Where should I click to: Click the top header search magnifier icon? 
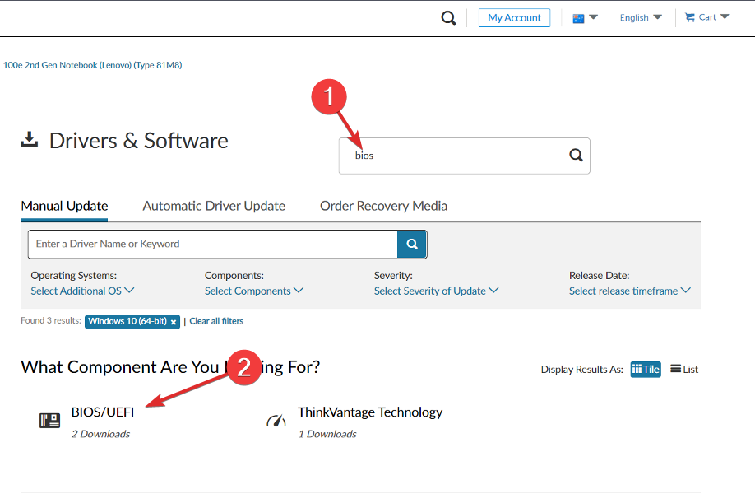tap(448, 18)
